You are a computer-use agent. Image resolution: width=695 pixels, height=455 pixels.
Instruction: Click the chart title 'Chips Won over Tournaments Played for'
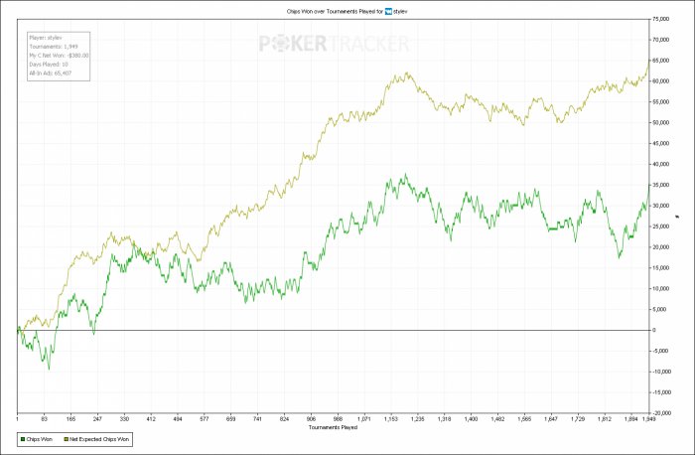pos(336,12)
